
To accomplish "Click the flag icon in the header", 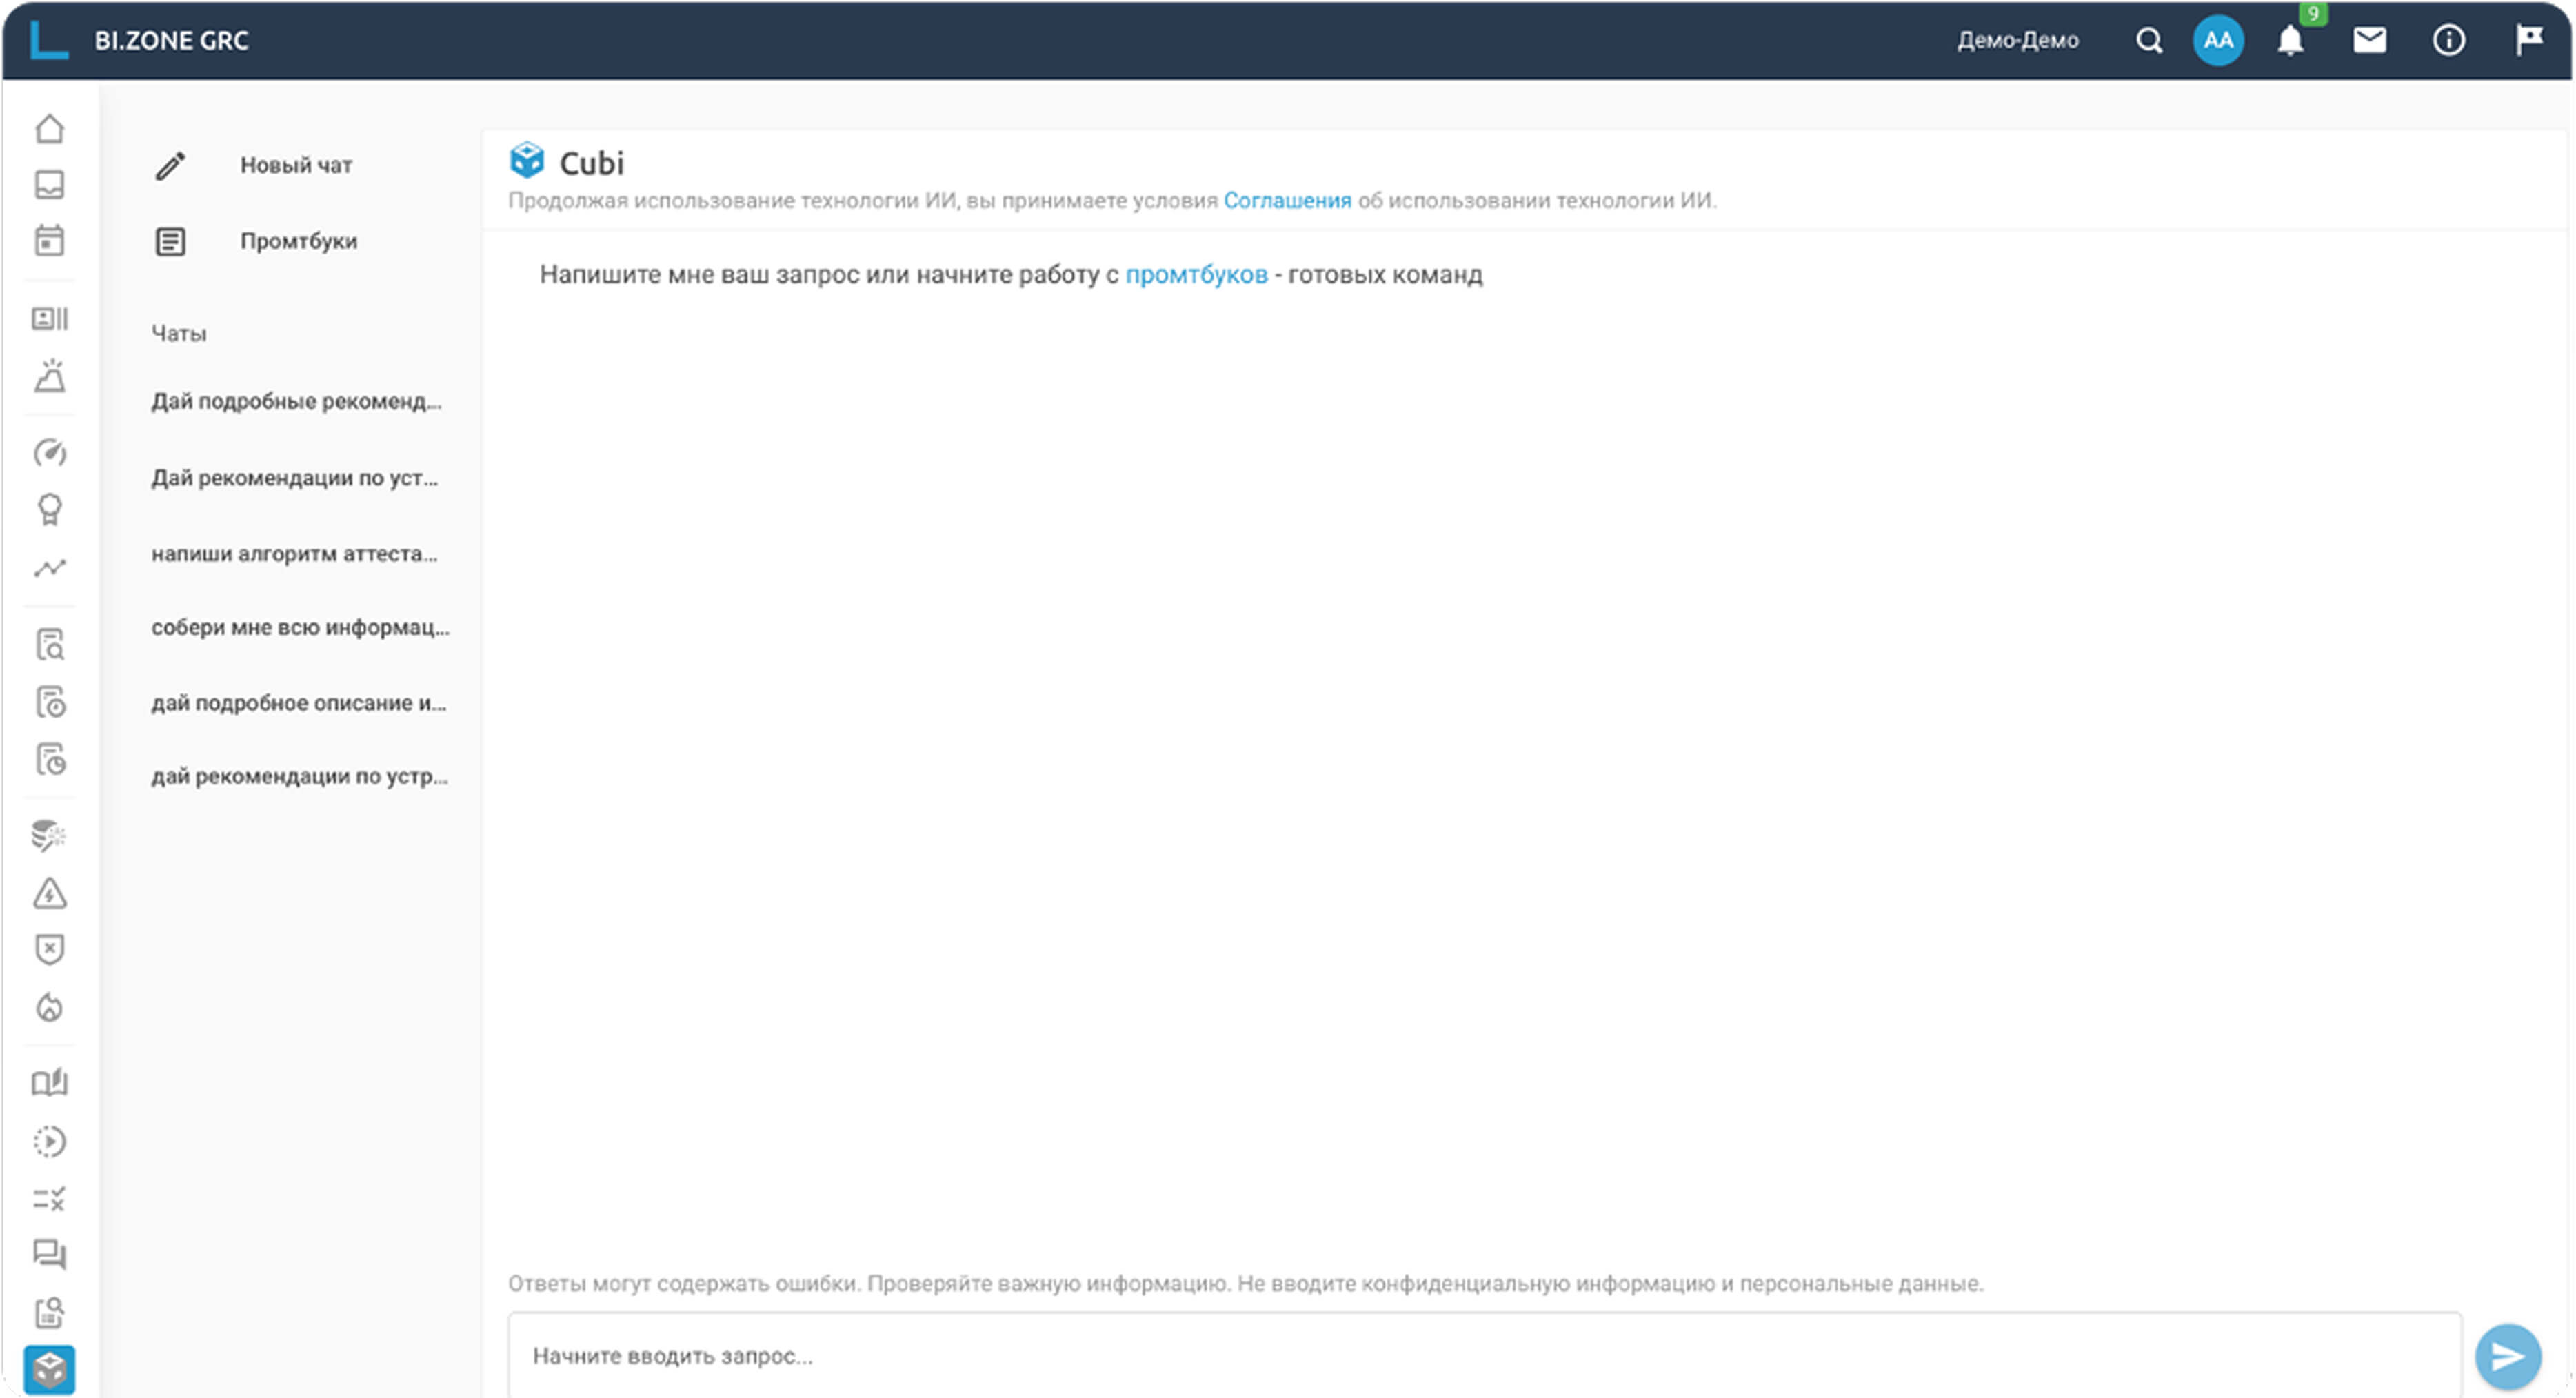I will click(2529, 40).
